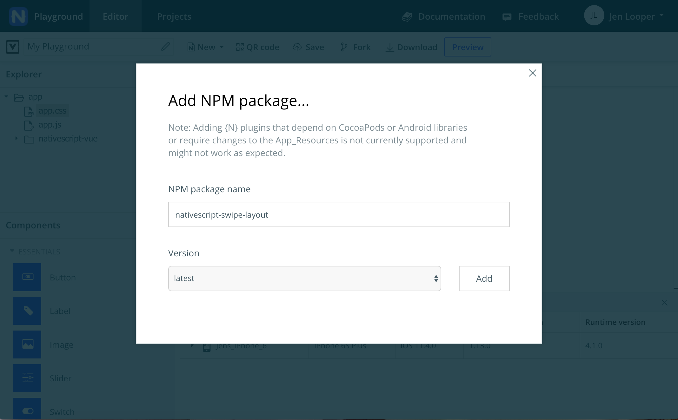Click the Label component icon
This screenshot has height=420, width=678.
point(27,311)
